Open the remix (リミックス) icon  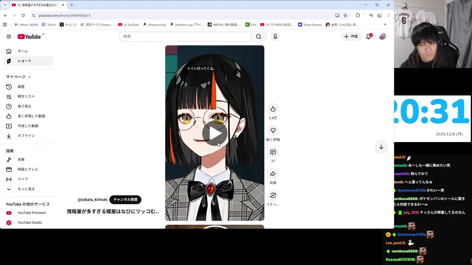pyautogui.click(x=273, y=195)
